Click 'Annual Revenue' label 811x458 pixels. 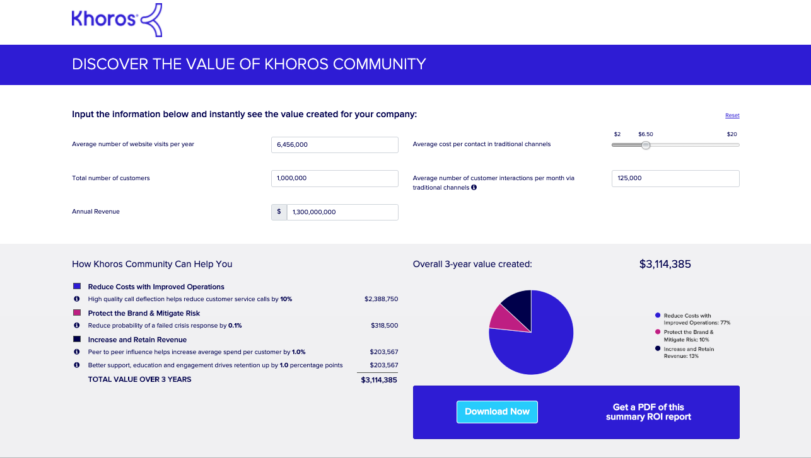coord(96,212)
